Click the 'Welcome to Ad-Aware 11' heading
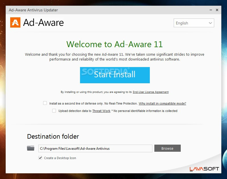This screenshot has width=227, height=179. pyautogui.click(x=115, y=44)
